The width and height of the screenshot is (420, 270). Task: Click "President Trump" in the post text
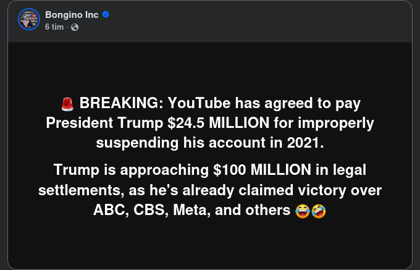click(x=105, y=122)
